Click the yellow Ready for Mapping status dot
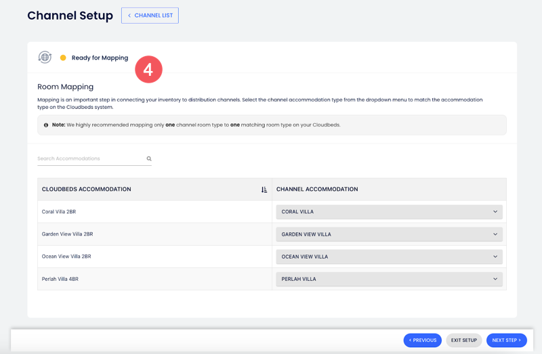 [x=63, y=58]
